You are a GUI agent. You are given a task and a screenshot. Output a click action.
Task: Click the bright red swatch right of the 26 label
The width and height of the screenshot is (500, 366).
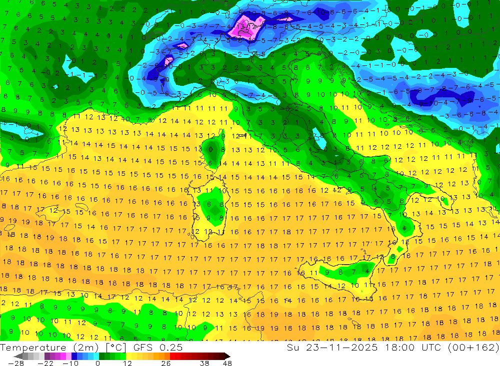coord(172,356)
